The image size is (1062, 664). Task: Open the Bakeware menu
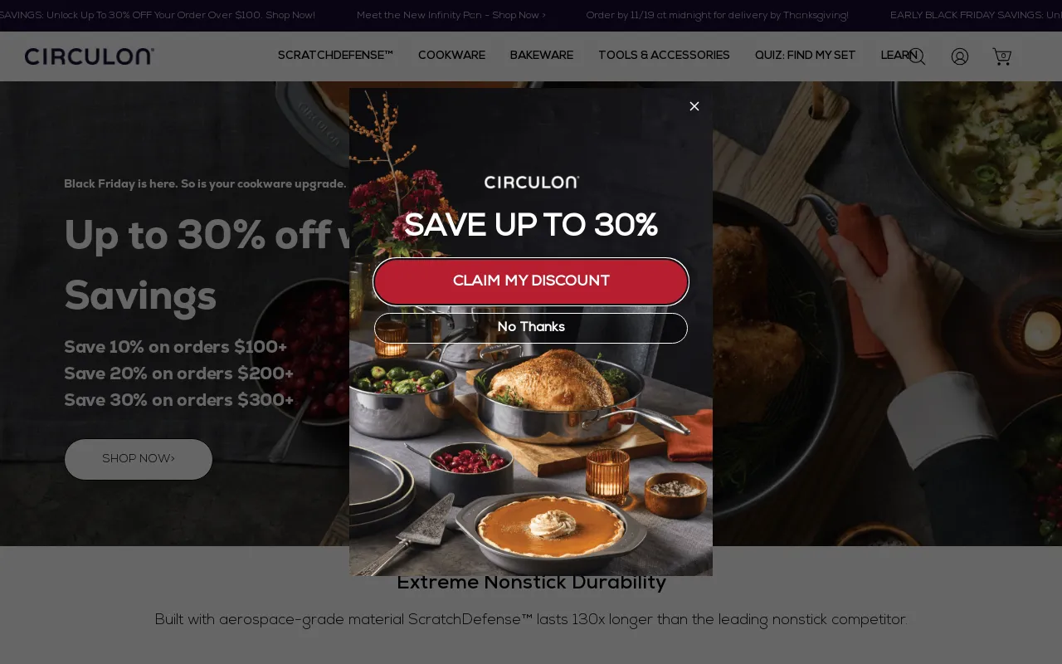tap(542, 56)
